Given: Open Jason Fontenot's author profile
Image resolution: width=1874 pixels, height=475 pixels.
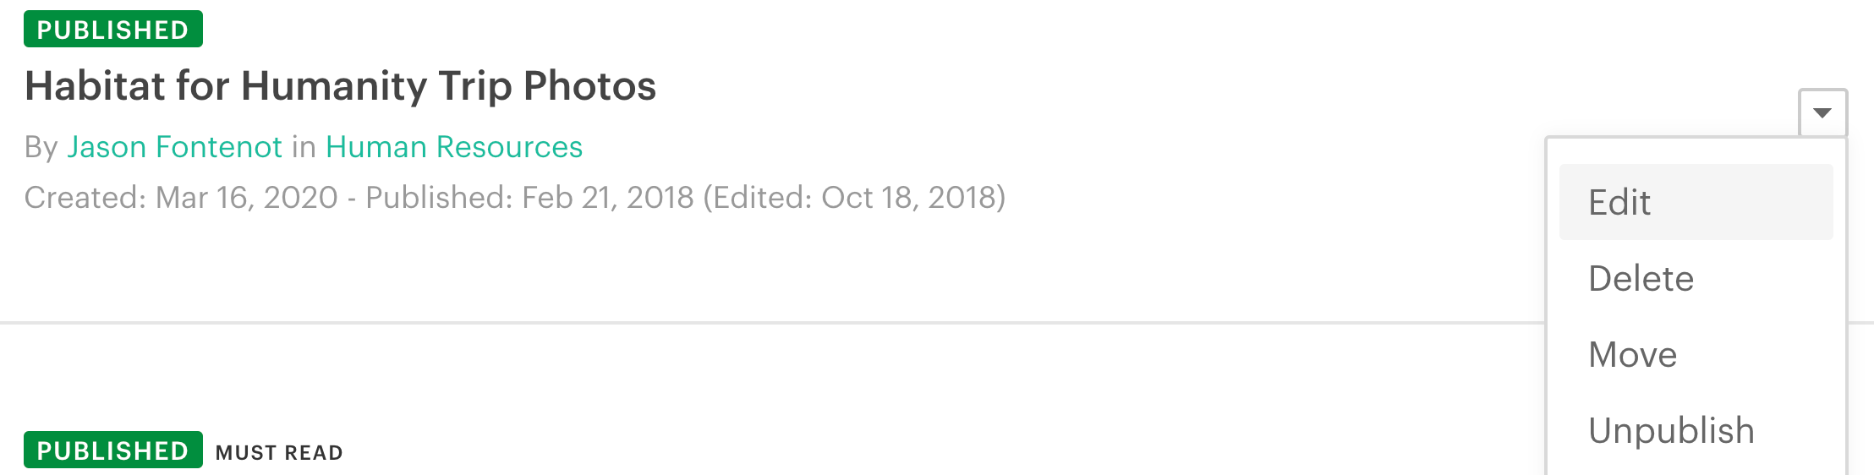Looking at the screenshot, I should tap(174, 147).
